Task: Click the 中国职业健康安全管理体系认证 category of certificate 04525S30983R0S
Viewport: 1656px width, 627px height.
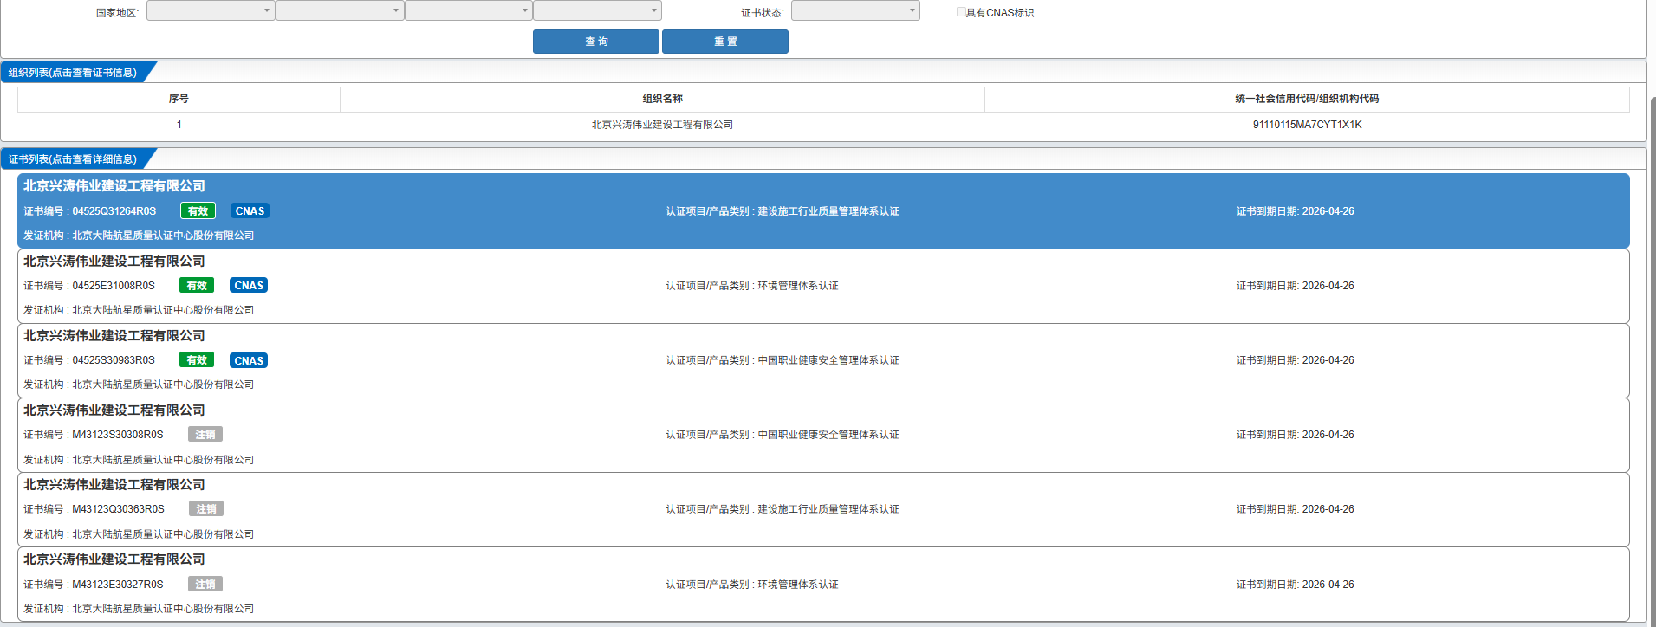Action: (828, 360)
